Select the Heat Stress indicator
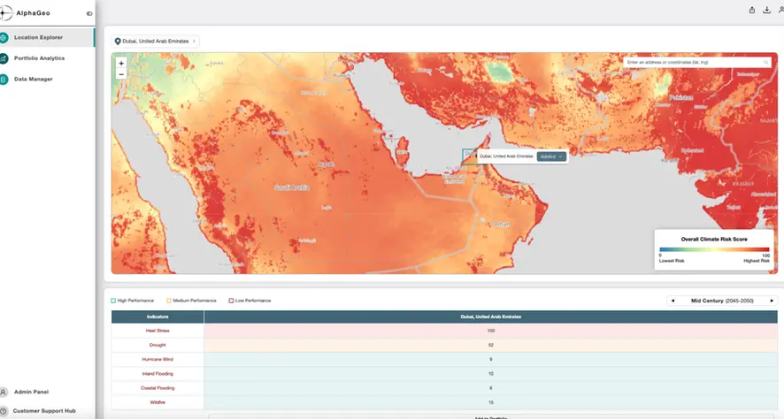Image resolution: width=784 pixels, height=419 pixels. click(158, 331)
